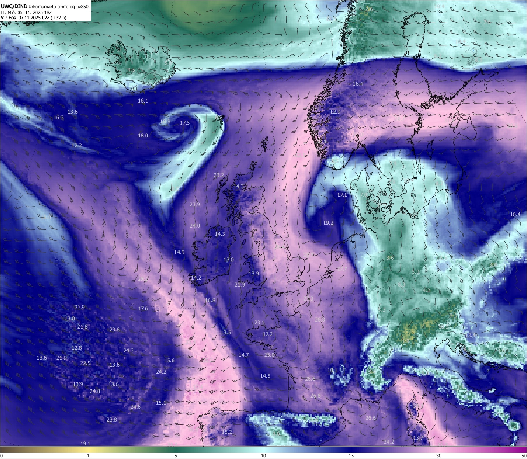
Task: Click the 2.6 value at the top
Action: (369, 9)
